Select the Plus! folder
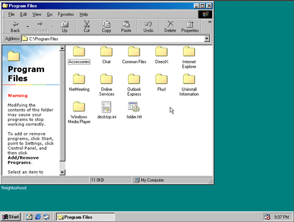The height and width of the screenshot is (222, 294). 162,83
